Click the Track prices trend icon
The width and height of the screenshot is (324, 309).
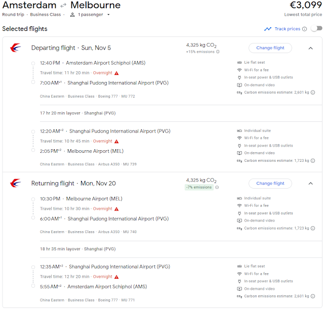268,29
